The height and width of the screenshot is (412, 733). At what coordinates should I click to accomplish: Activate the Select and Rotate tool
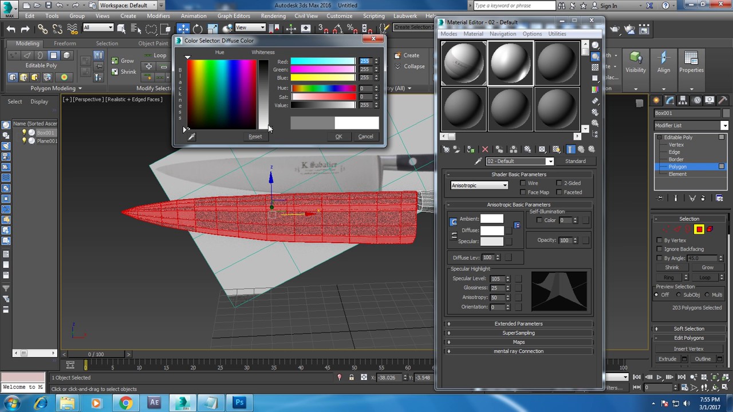(x=198, y=29)
